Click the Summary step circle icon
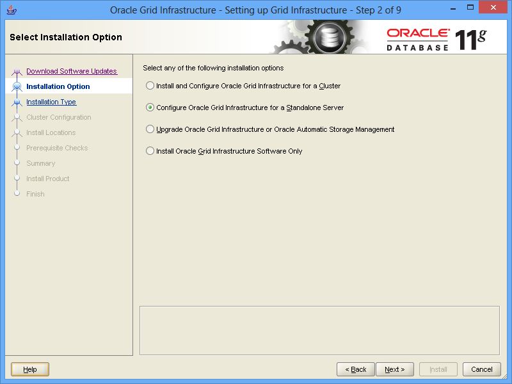The image size is (512, 384). point(18,163)
